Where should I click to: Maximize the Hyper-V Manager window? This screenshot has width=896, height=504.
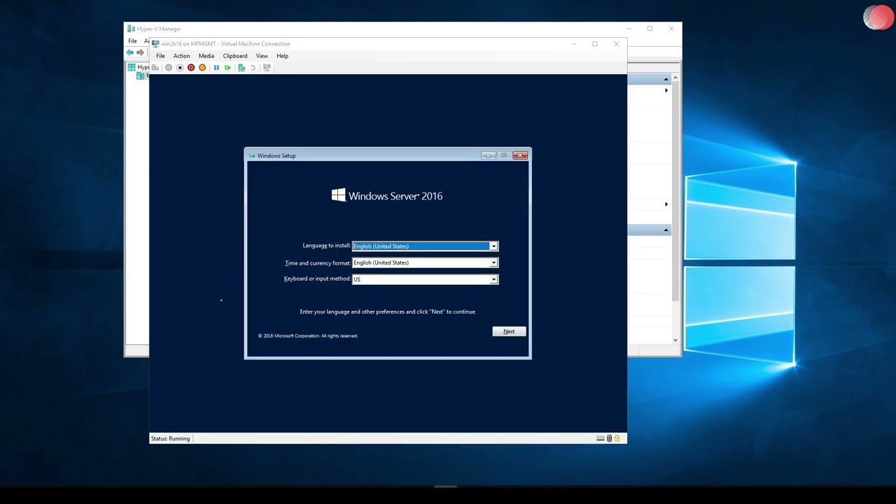(x=650, y=29)
